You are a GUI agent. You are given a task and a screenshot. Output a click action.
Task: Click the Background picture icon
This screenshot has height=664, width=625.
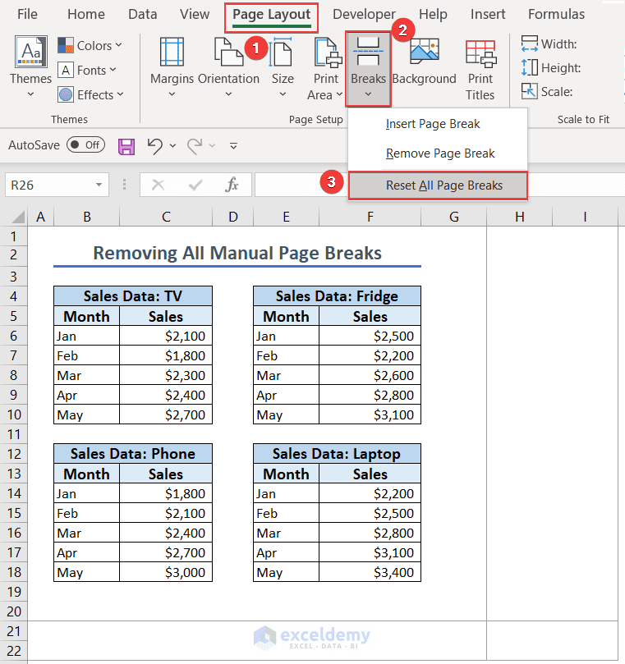[x=424, y=51]
